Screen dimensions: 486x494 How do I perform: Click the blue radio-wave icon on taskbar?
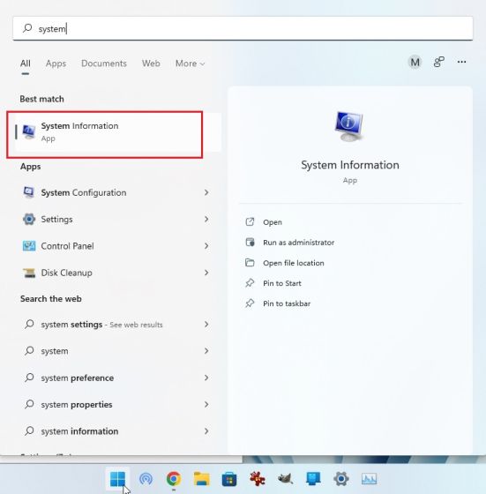(x=146, y=479)
